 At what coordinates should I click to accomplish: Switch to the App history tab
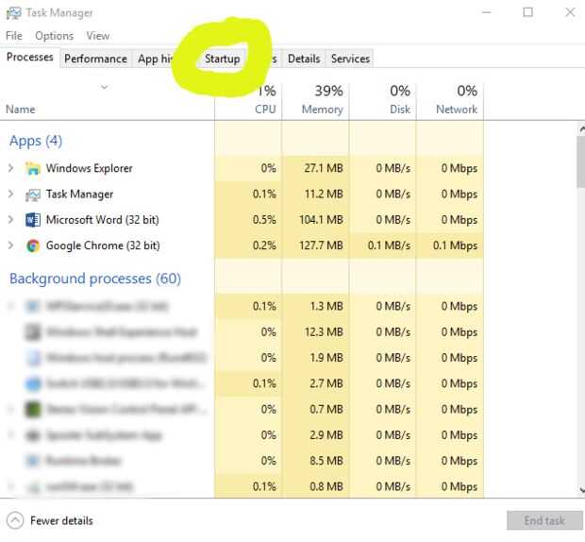point(155,59)
